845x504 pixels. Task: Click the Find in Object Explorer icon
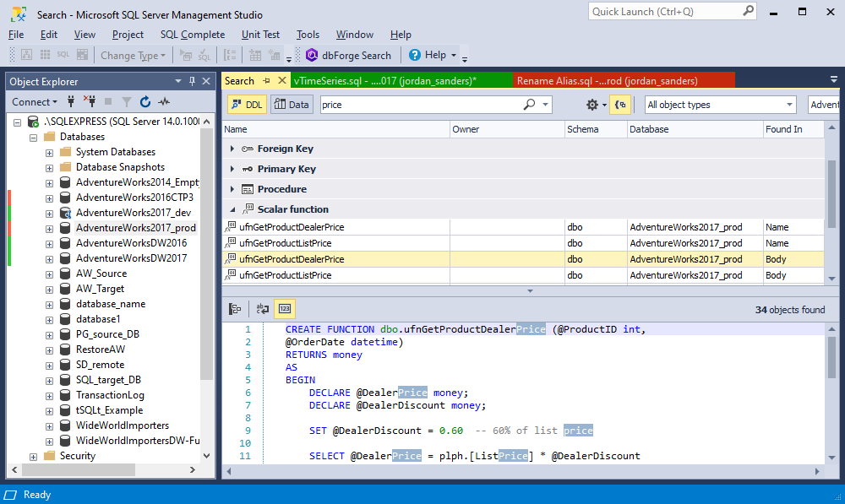(236, 309)
